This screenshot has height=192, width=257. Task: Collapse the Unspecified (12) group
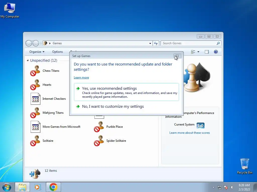[x=28, y=60]
